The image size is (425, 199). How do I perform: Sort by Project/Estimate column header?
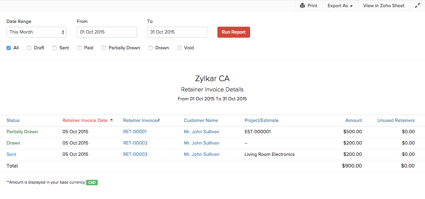point(261,121)
